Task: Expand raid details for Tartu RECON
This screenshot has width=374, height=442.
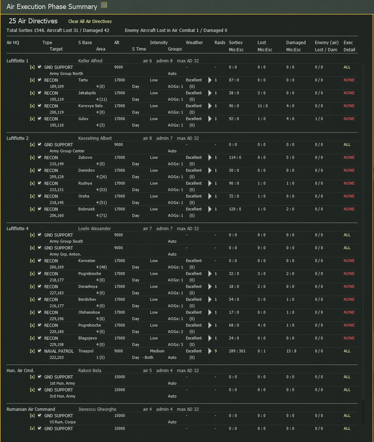Action: pyautogui.click(x=210, y=80)
